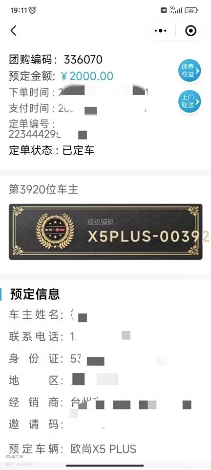
Task: Tap the battery indicator in status bar
Action: (x=191, y=10)
